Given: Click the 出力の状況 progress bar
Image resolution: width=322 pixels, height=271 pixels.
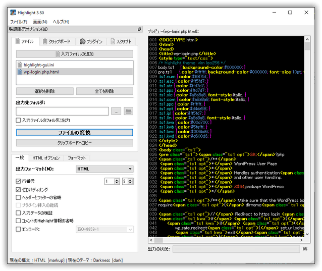Looking at the screenshot, I should pos(236,249).
